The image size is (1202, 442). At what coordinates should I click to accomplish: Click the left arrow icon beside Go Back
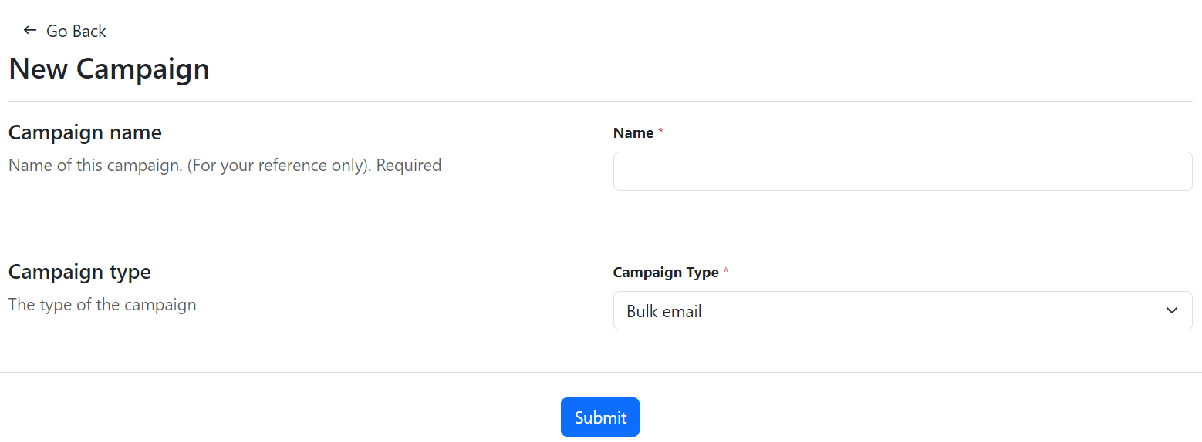(30, 31)
